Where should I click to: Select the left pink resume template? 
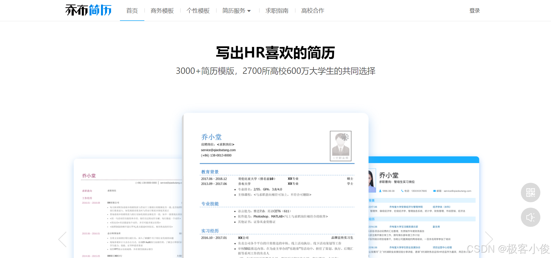point(128,208)
